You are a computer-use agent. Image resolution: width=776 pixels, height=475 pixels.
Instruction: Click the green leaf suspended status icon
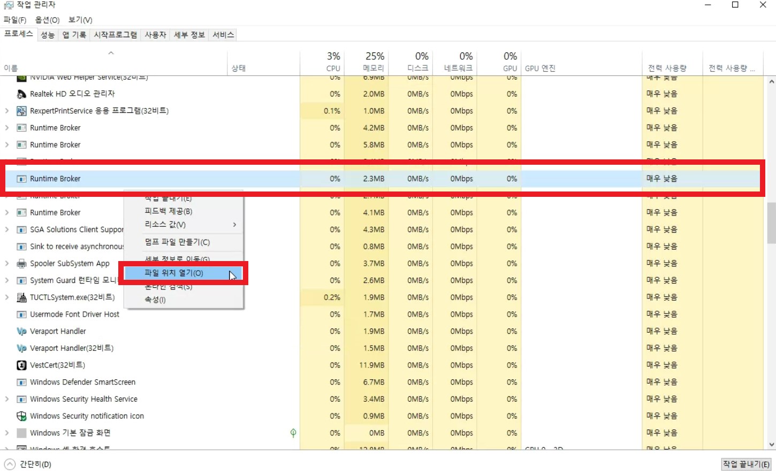(x=293, y=433)
